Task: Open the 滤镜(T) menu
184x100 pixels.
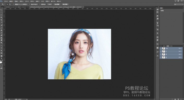Action: click(37, 1)
